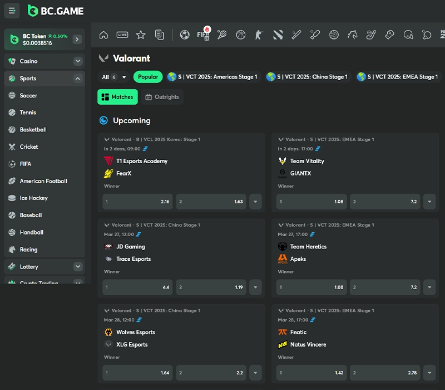The width and height of the screenshot is (445, 390).
Task: Open the All 6 tournaments dropdown
Action: [114, 77]
